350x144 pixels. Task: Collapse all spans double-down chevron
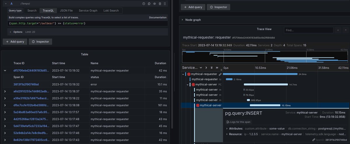(x=211, y=68)
